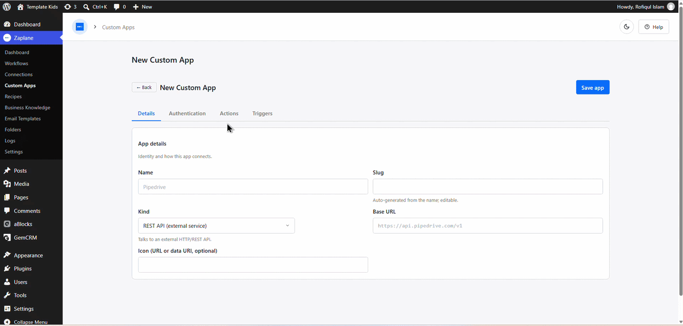
Task: Open the Help button
Action: coord(654,27)
